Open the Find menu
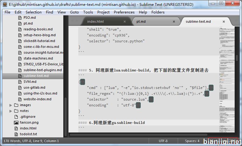 50,12
